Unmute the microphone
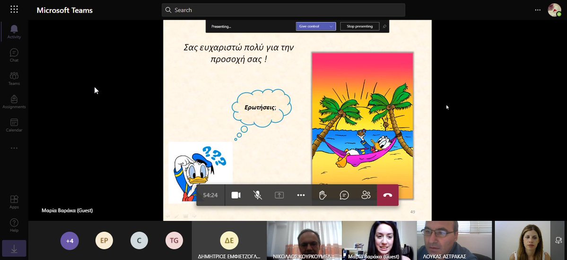 [257, 195]
